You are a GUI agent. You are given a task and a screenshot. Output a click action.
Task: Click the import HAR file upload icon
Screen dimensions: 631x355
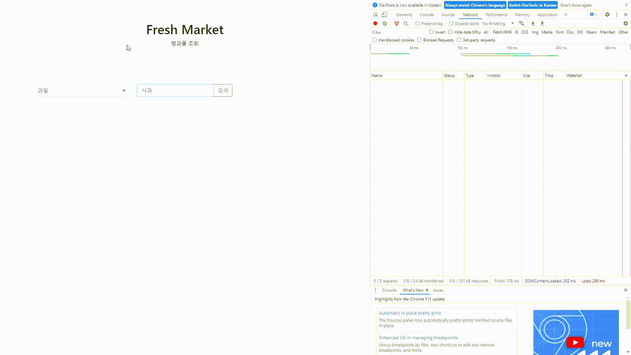point(533,23)
